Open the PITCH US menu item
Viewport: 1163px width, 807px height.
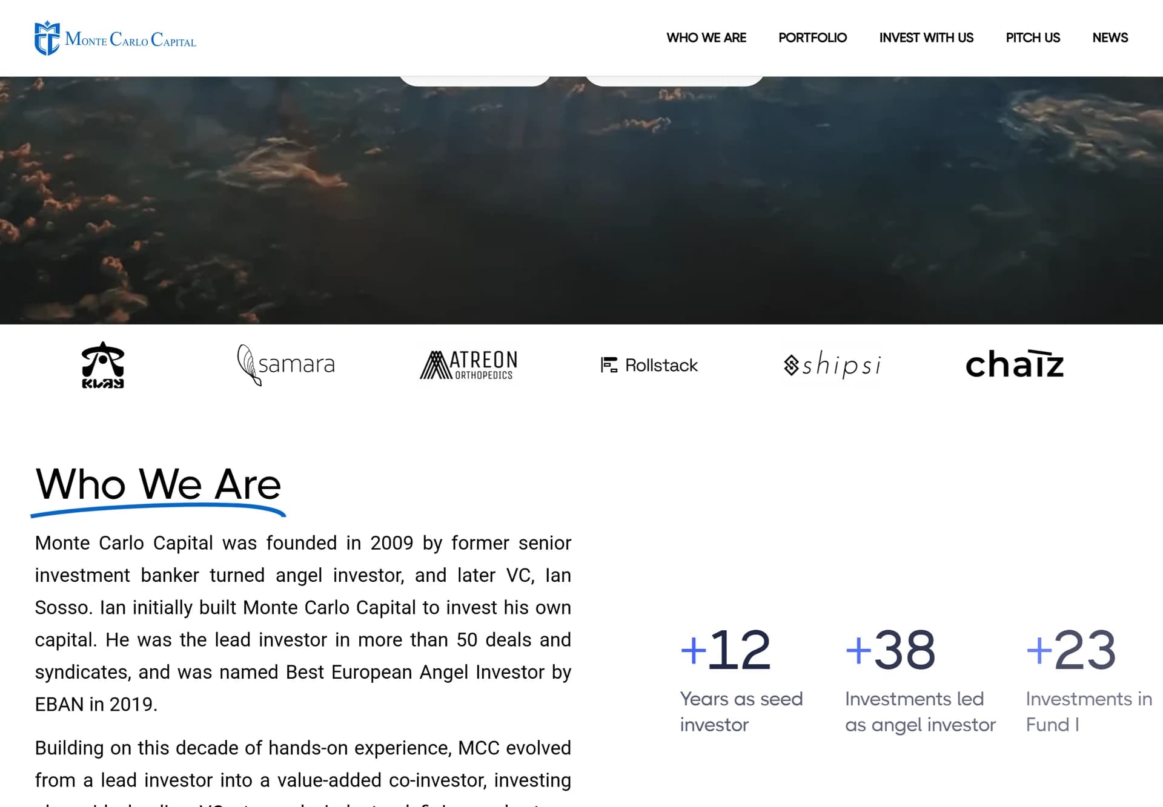coord(1033,38)
